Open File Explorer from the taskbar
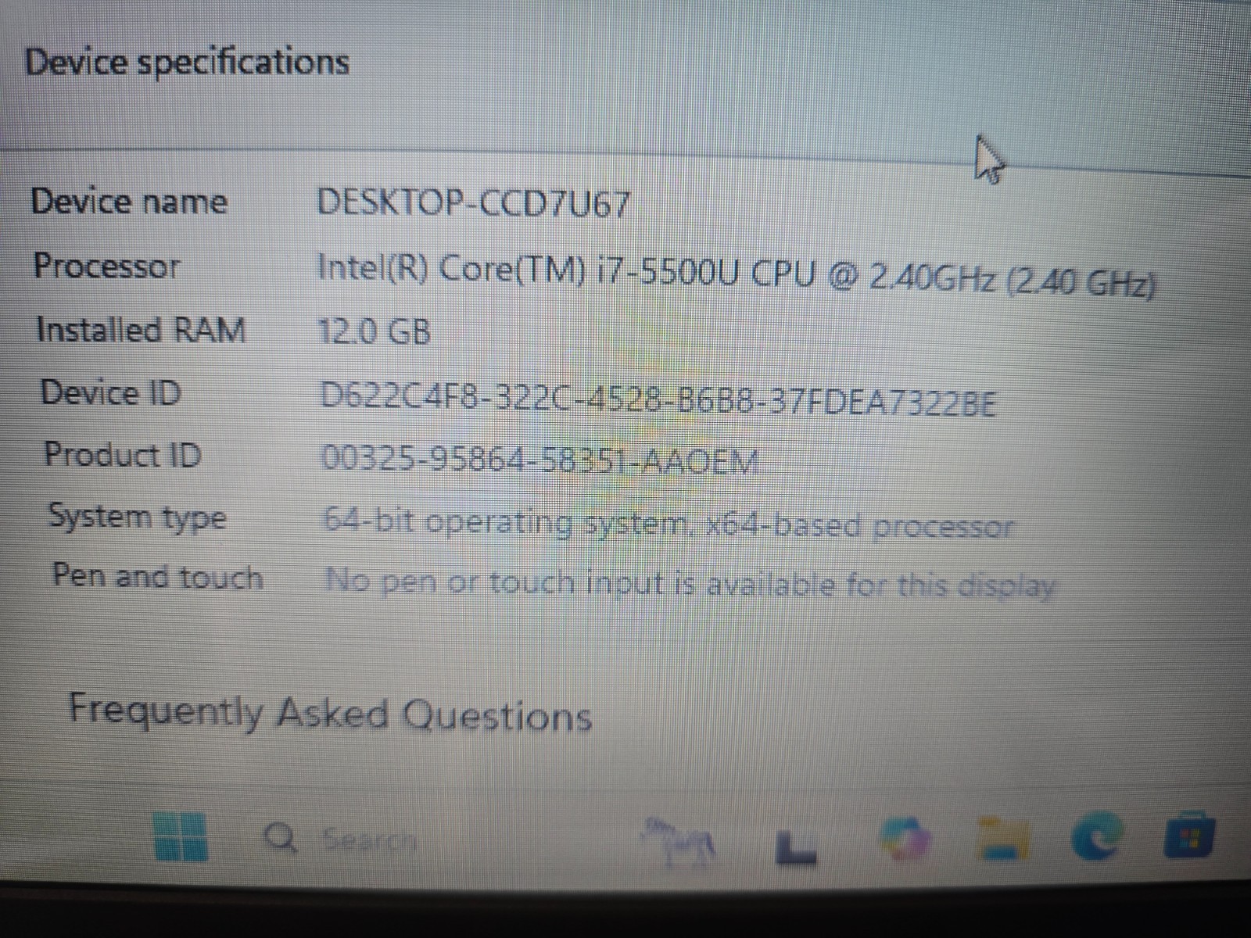 [x=1005, y=839]
